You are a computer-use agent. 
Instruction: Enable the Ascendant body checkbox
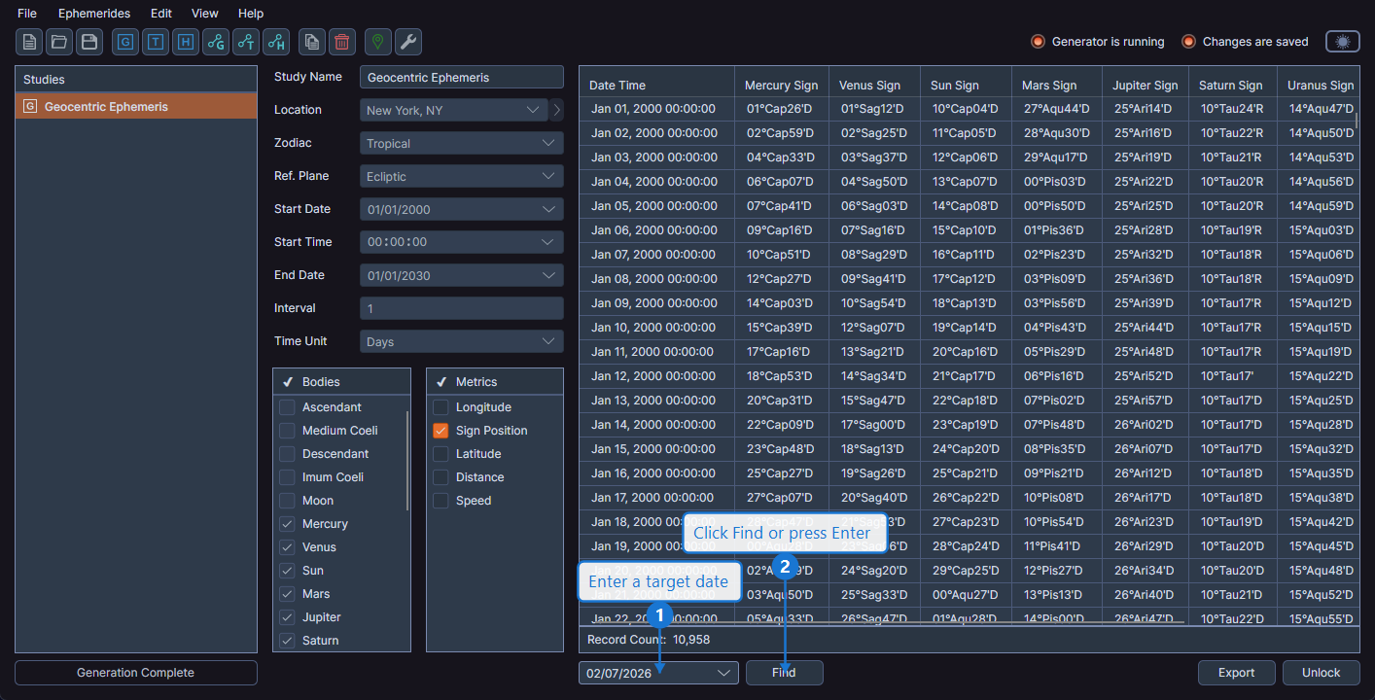(286, 406)
